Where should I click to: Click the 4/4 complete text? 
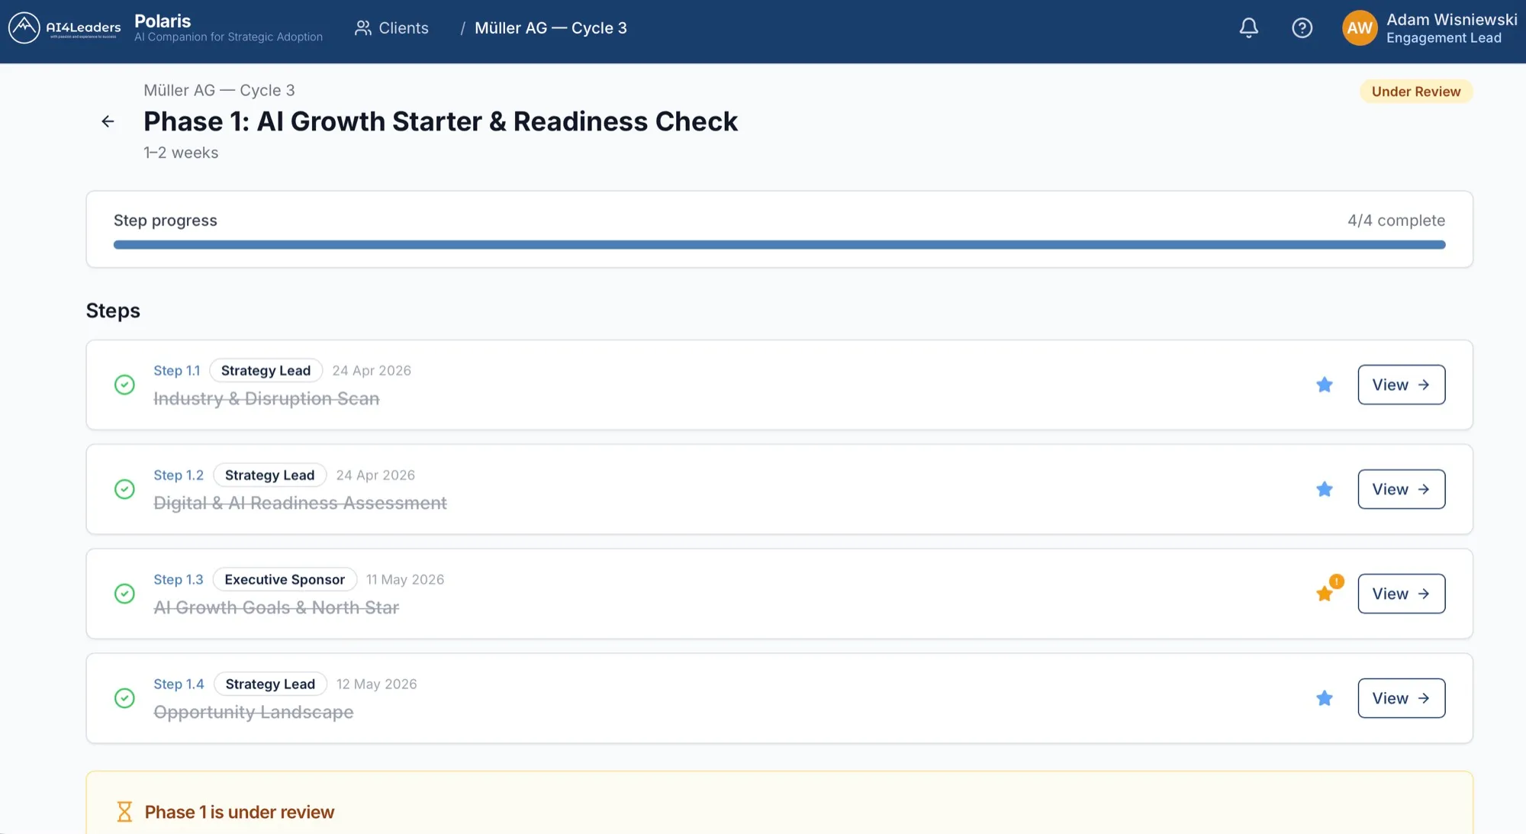click(x=1396, y=221)
